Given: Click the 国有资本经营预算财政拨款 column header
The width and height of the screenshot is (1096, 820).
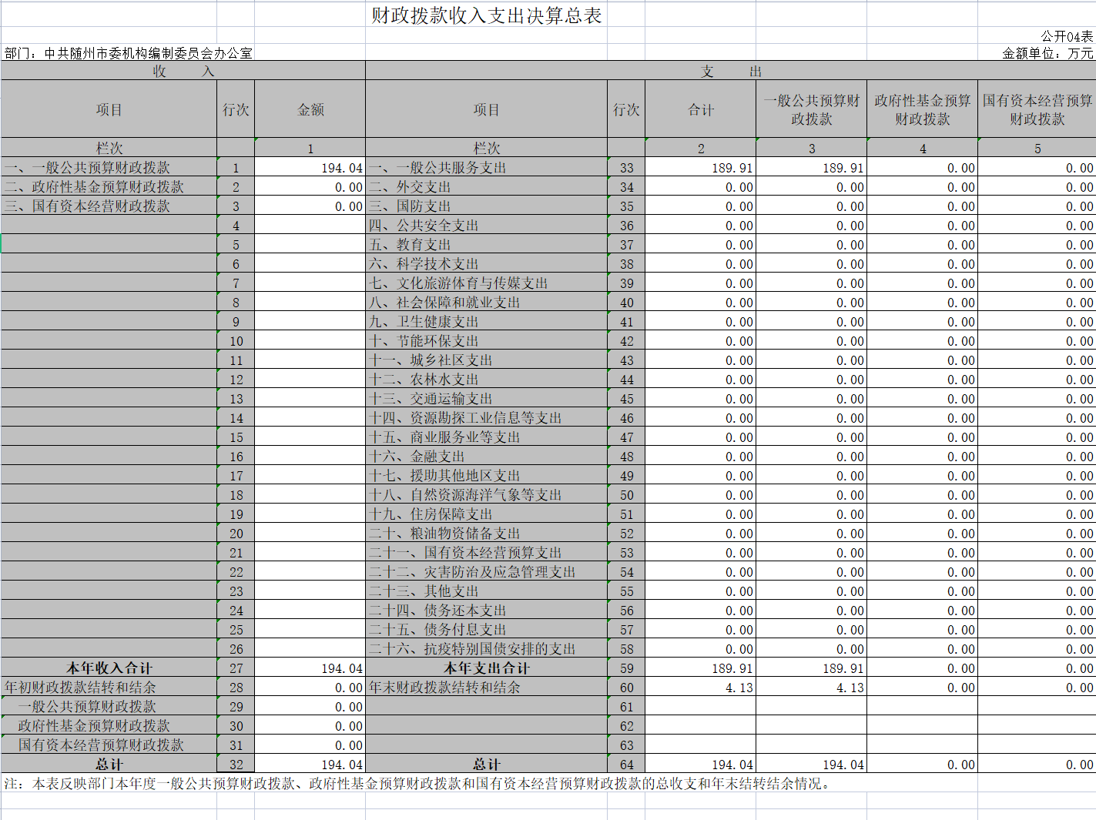Looking at the screenshot, I should click(1037, 110).
